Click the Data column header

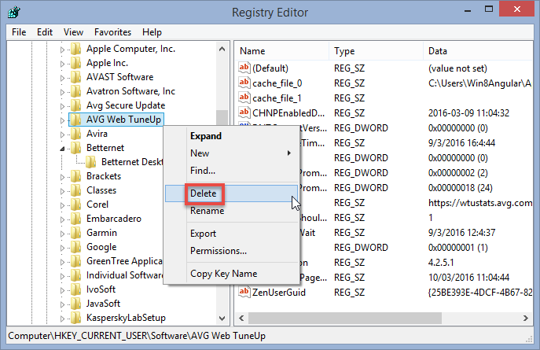click(x=478, y=51)
